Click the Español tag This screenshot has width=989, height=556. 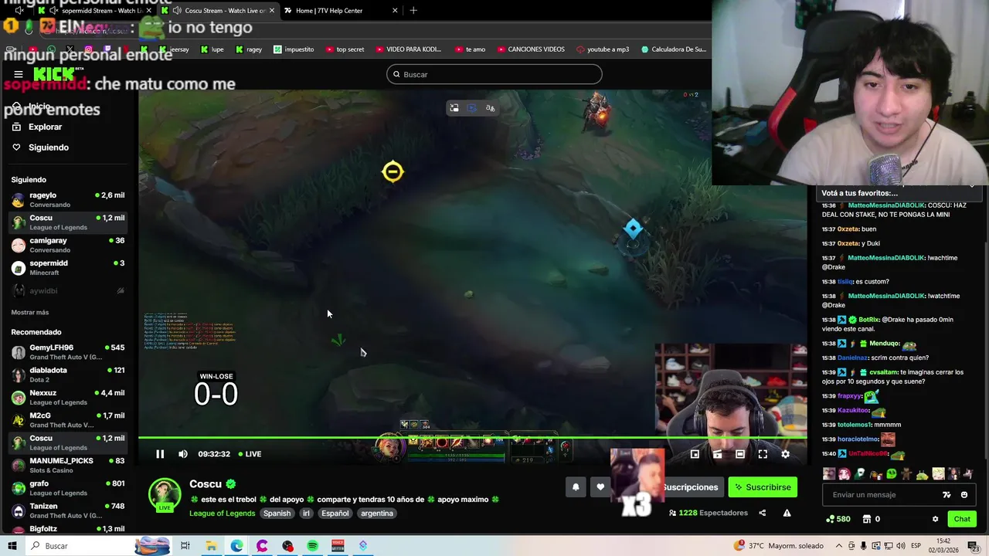click(x=335, y=514)
